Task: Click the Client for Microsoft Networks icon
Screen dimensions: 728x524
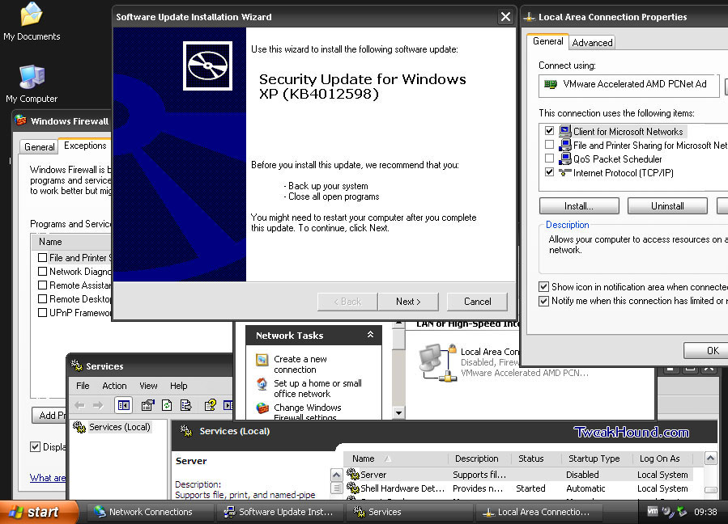Action: [565, 131]
